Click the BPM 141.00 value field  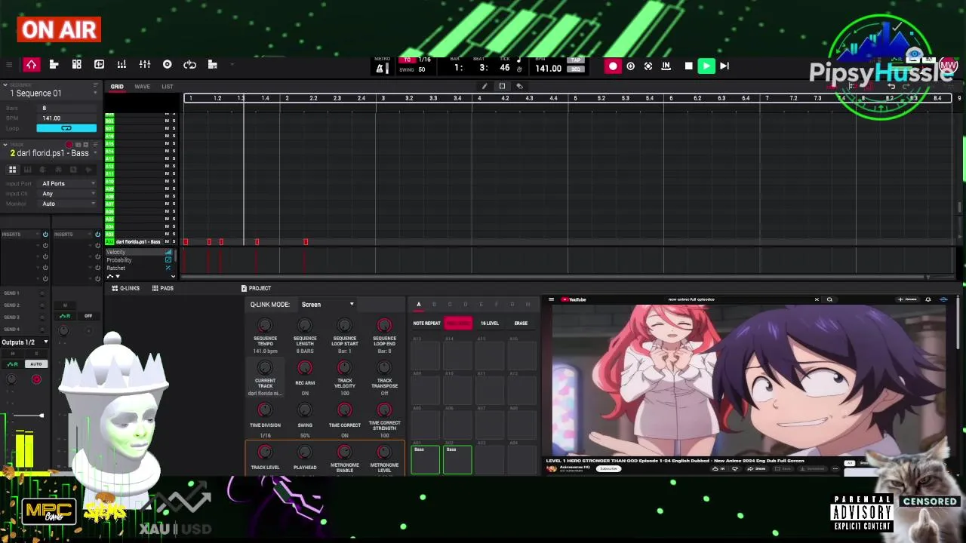coord(548,68)
